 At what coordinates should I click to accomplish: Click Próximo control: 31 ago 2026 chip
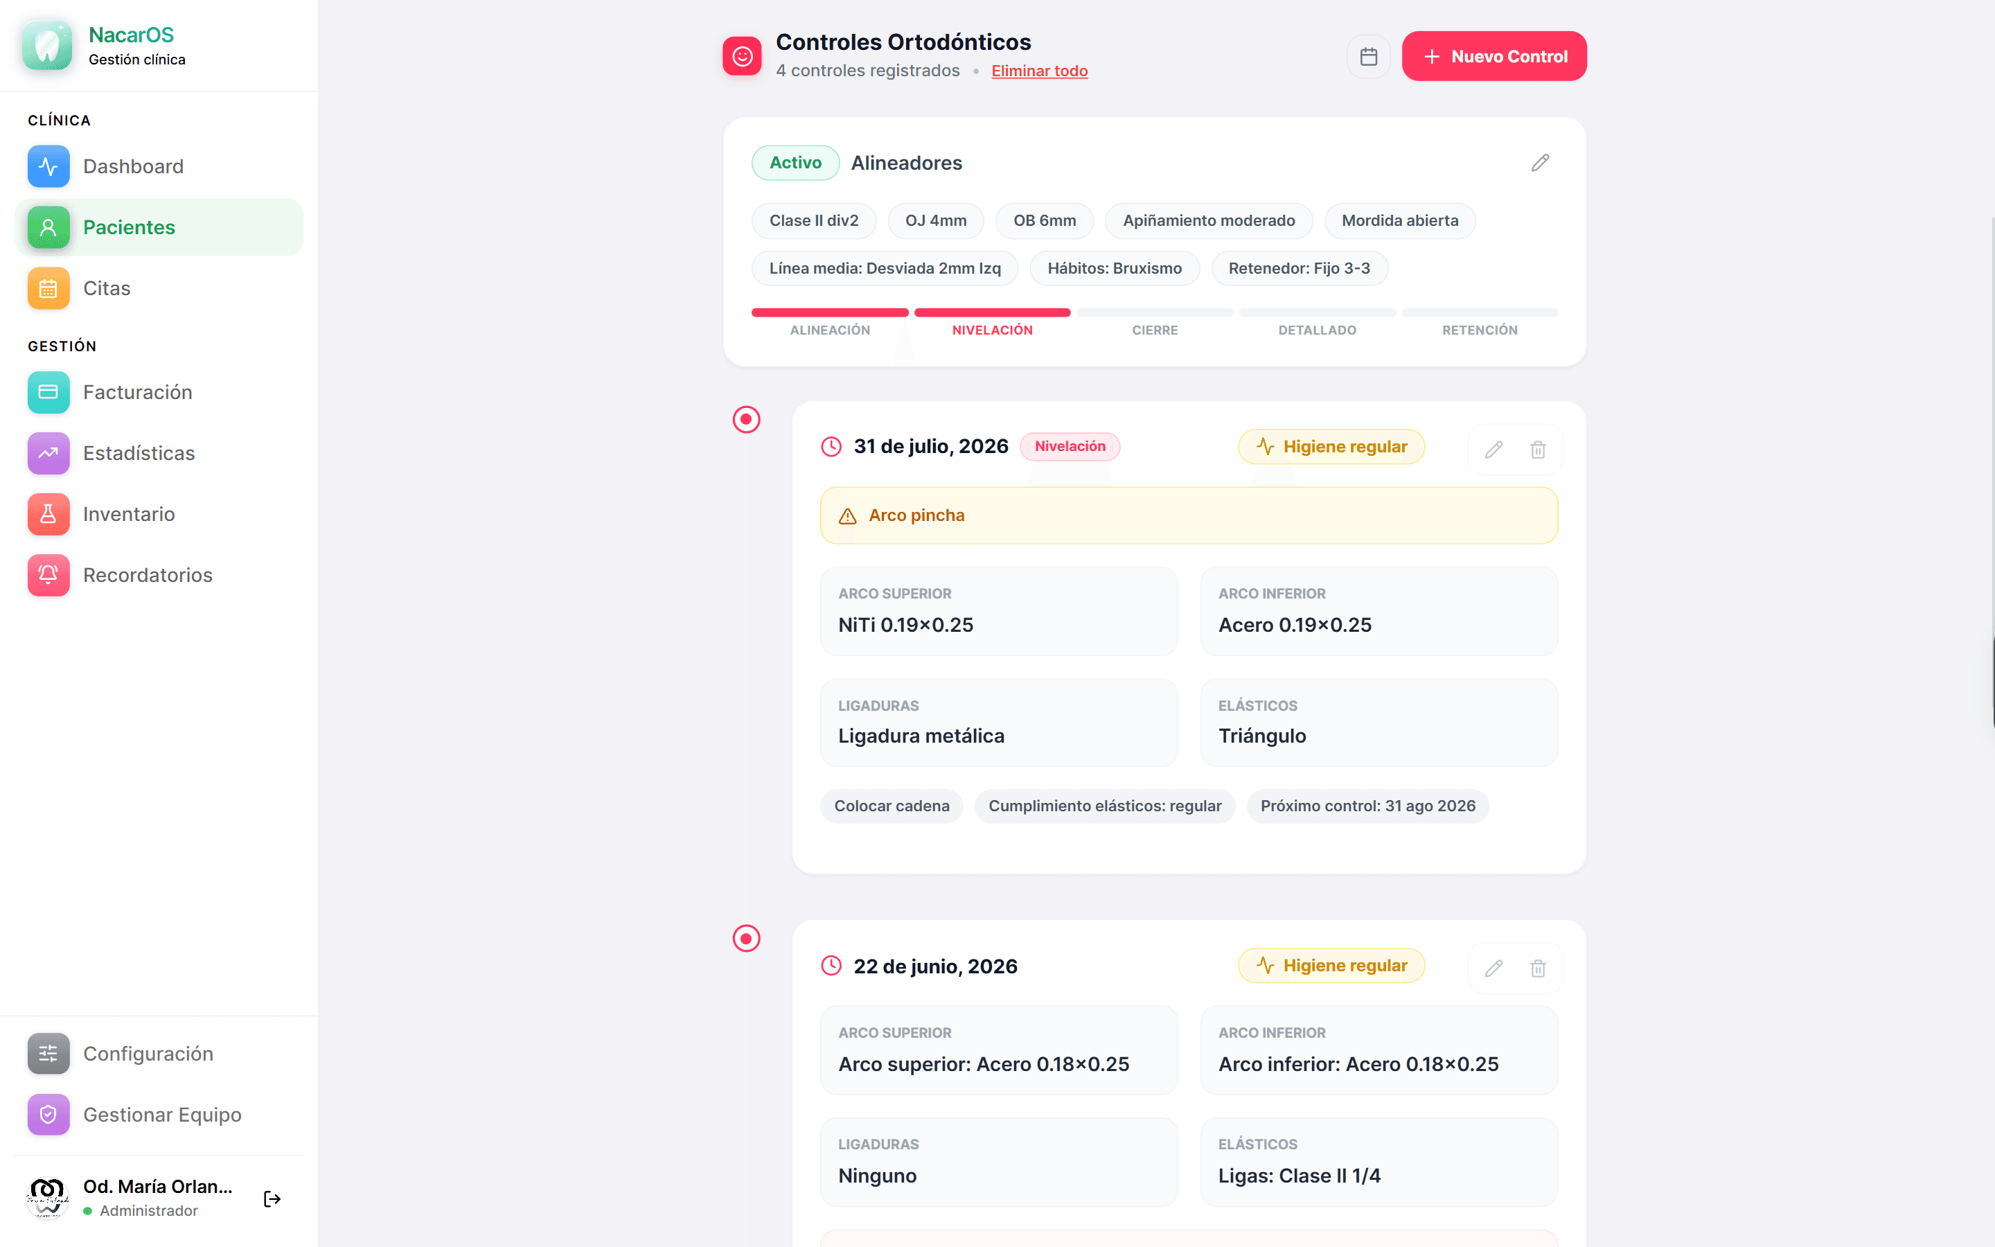click(x=1367, y=806)
